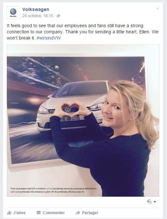Choose the Commenter text label
167x219 pixels.
tap(54, 213)
